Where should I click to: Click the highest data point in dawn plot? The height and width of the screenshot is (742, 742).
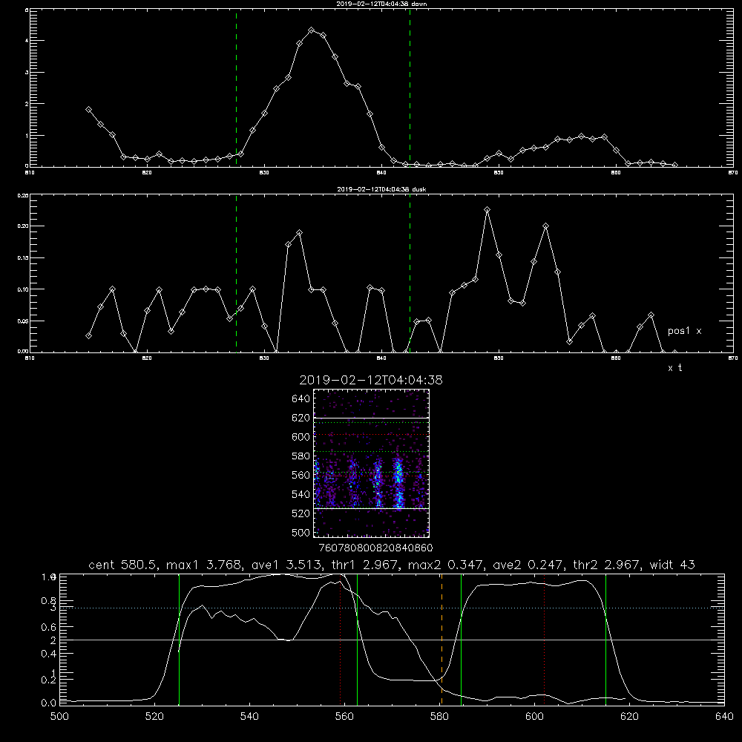[312, 30]
